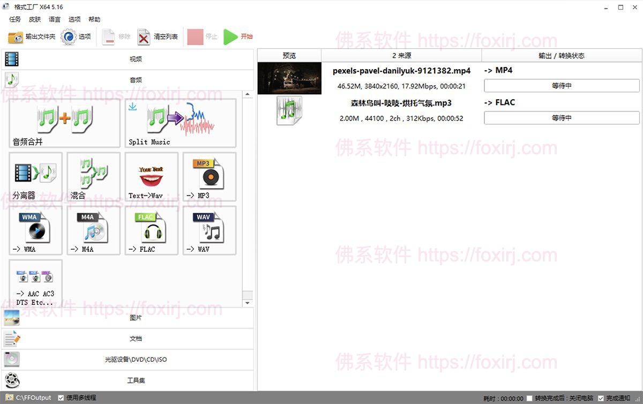
Task: Click the -> WMA conversion icon
Action: click(x=35, y=230)
